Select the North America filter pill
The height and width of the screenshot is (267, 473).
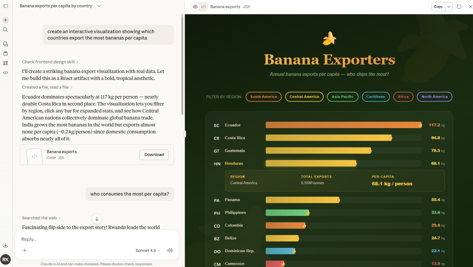(434, 97)
